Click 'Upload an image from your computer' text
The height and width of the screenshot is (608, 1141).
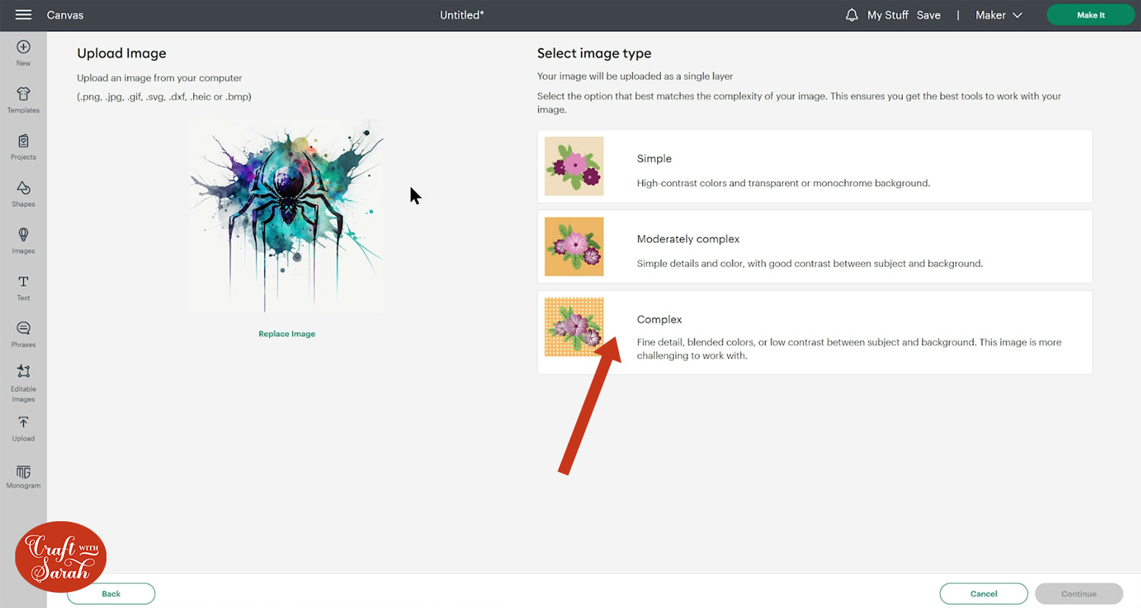tap(160, 78)
